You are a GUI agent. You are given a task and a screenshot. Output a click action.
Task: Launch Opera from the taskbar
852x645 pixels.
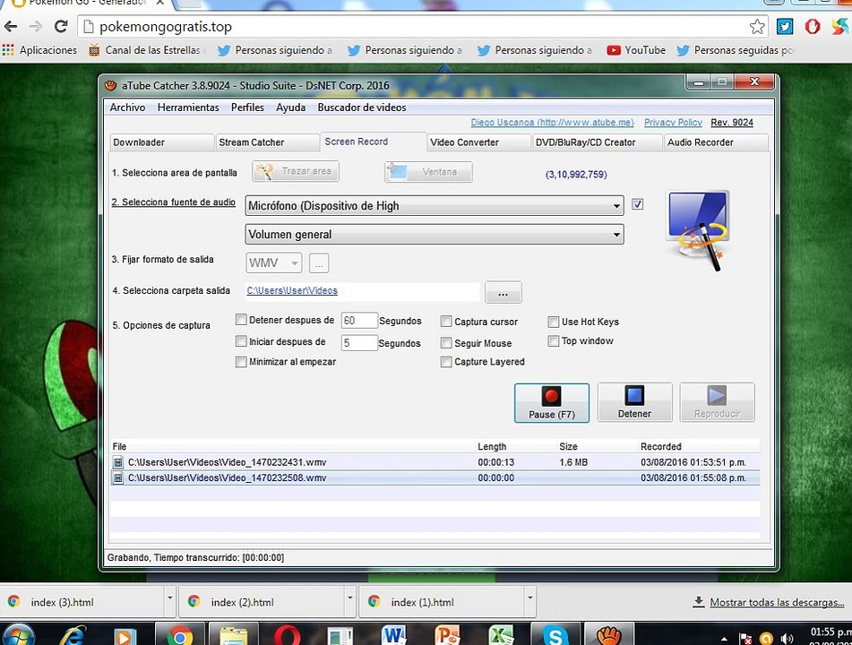coord(287,634)
